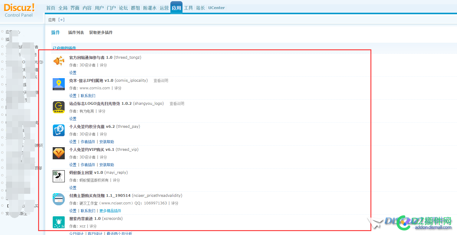The width and height of the screenshot is (457, 235).
Task: Click 作者插件 for 个人免签约积分充值
Action: pos(88,142)
